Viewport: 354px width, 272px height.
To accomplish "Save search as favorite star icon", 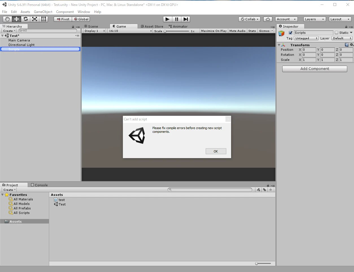I will coord(271,190).
